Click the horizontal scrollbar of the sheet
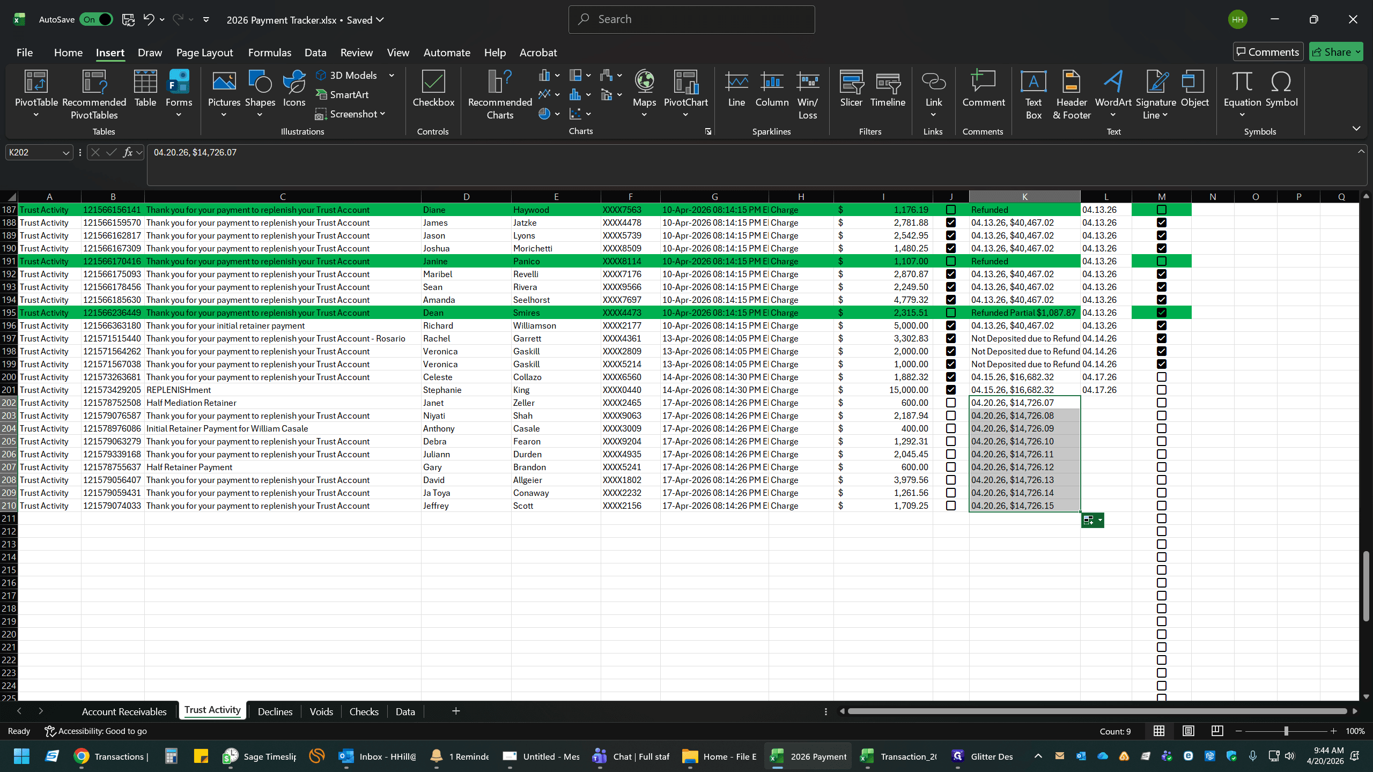This screenshot has width=1373, height=772. coord(1097,711)
